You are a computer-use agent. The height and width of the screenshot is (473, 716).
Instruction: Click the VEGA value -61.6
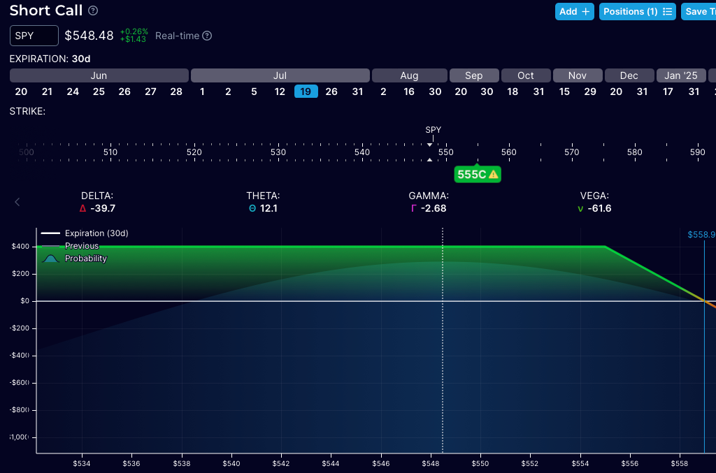click(599, 208)
